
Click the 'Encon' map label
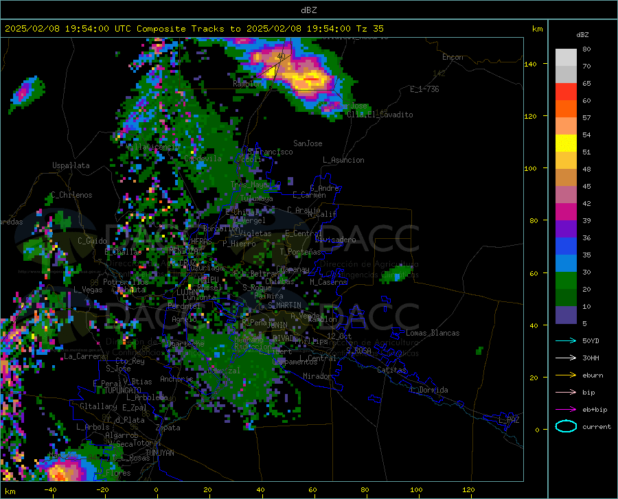(453, 57)
